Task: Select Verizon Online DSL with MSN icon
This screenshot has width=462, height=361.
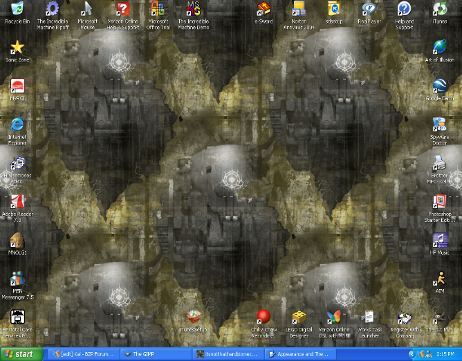Action: tap(334, 317)
